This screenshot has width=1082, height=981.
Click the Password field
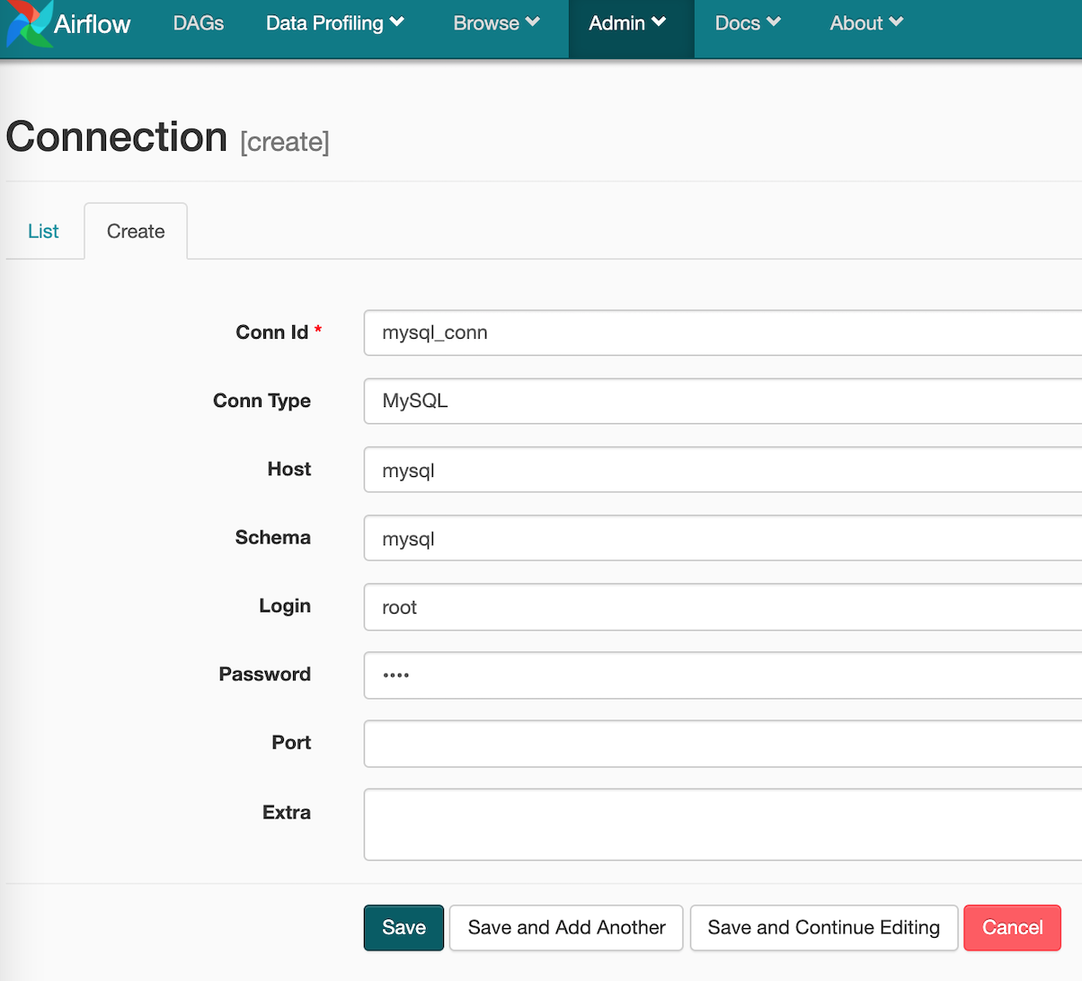pos(723,676)
